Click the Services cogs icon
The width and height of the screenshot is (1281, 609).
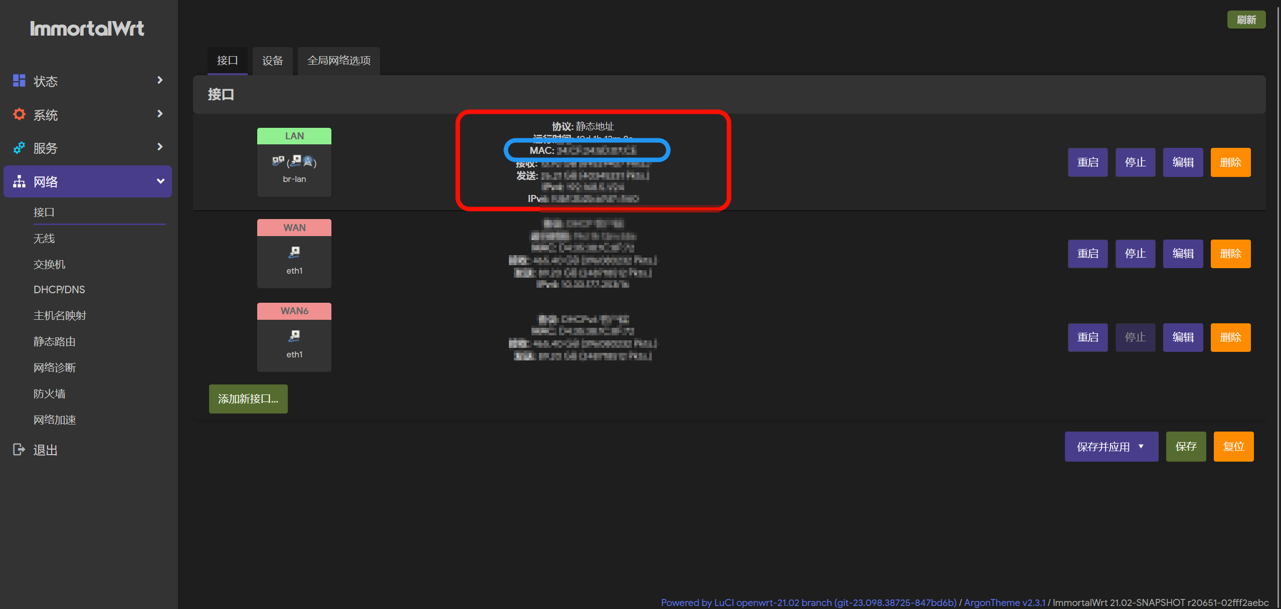click(x=19, y=148)
